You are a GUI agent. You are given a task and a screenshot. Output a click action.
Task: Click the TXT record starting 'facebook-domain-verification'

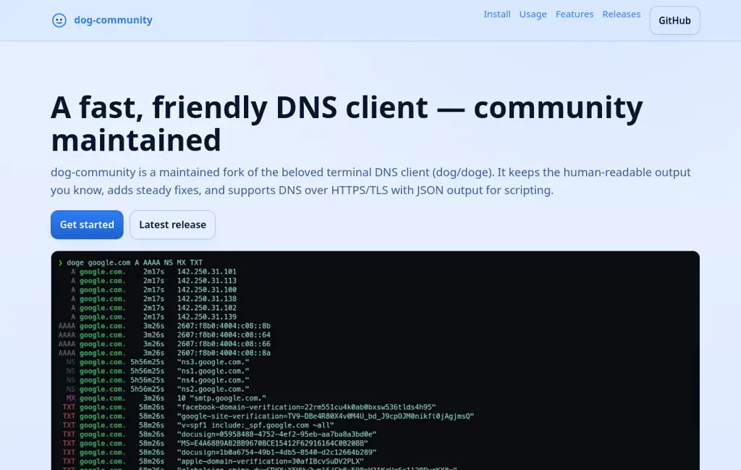pyautogui.click(x=306, y=407)
